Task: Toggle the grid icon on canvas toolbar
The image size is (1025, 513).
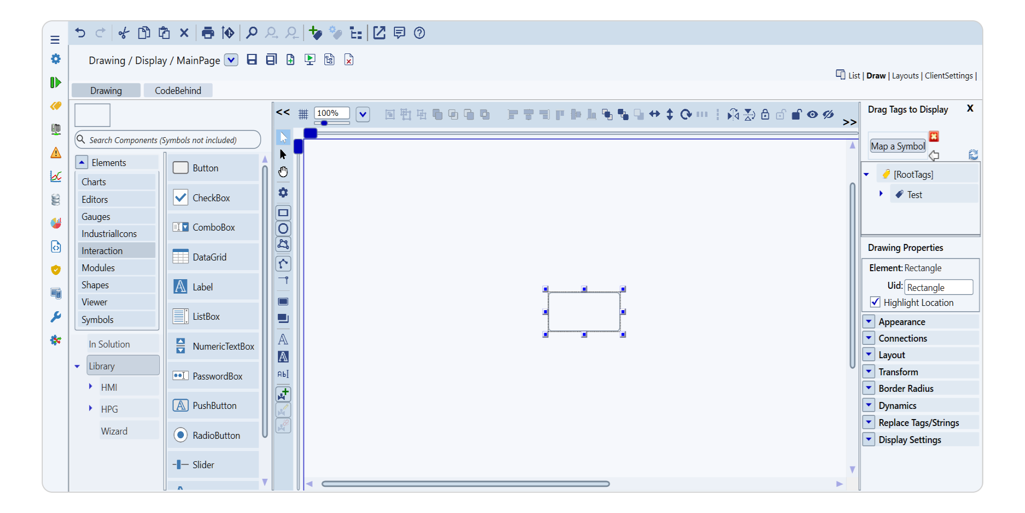Action: pos(303,114)
